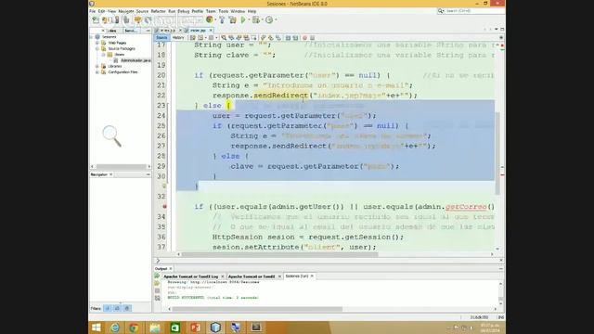Collapse the Source Packages tree node
This screenshot has height=334, width=594.
tap(97, 48)
